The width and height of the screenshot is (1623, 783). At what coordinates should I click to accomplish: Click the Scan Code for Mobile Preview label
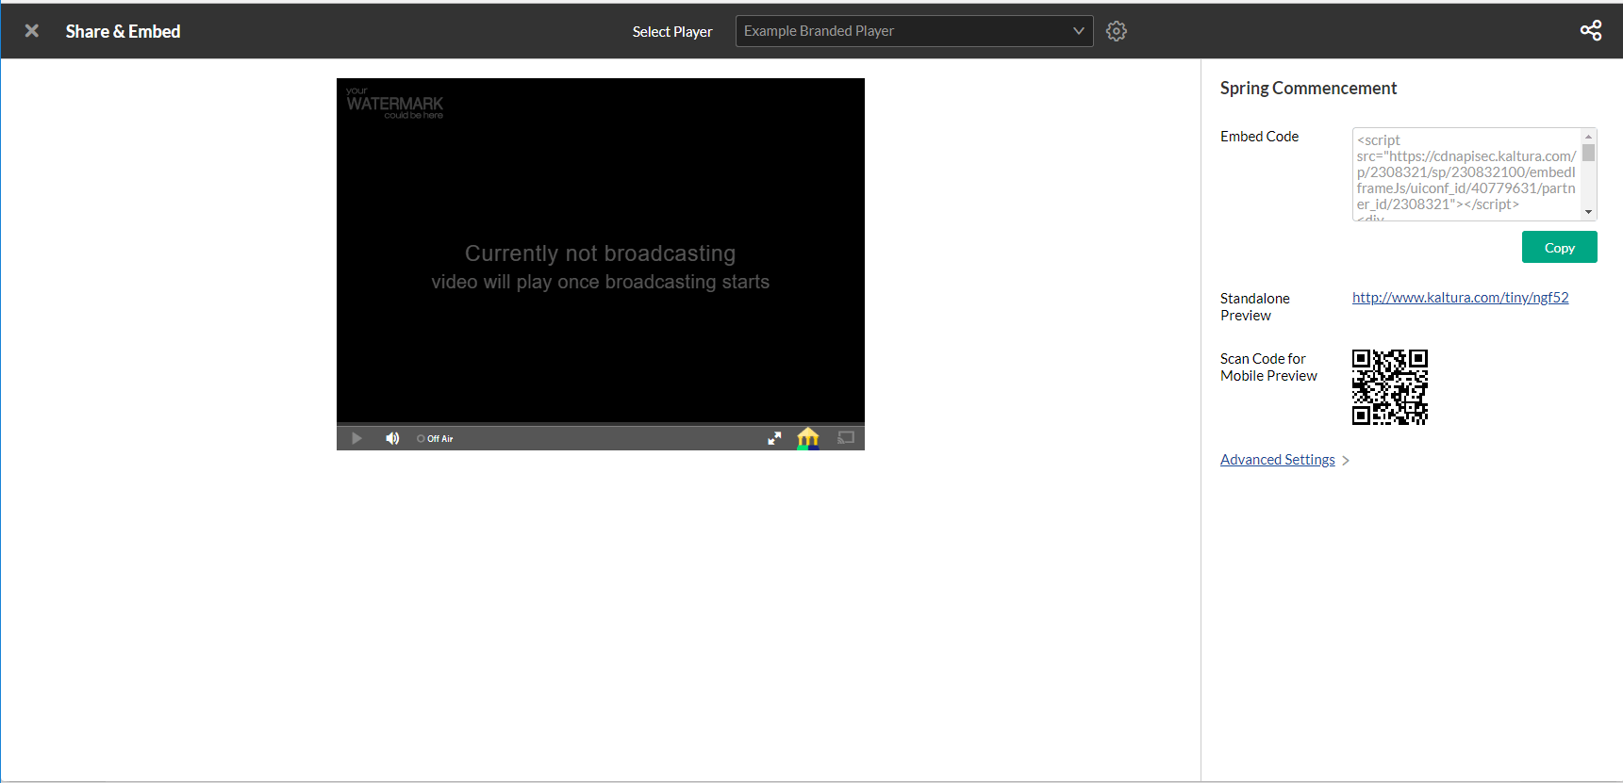(x=1268, y=367)
